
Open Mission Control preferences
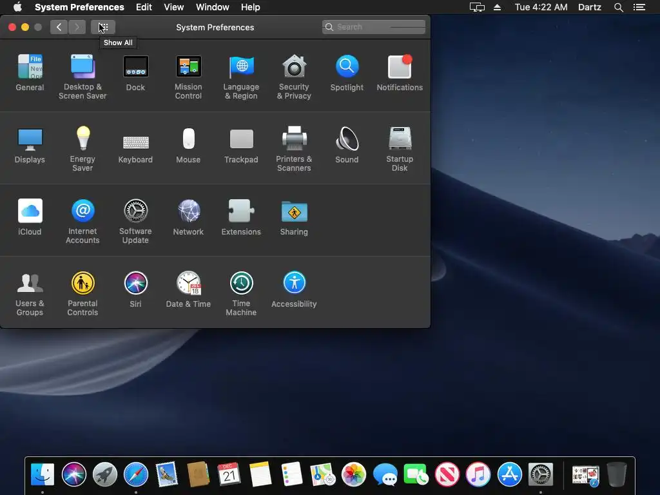[188, 77]
